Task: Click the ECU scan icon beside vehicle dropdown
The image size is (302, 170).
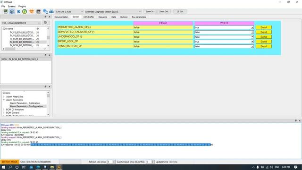Action: click(x=46, y=23)
